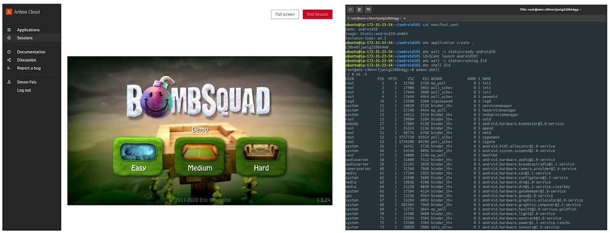
Task: Open the Documentation link
Action: pos(31,52)
